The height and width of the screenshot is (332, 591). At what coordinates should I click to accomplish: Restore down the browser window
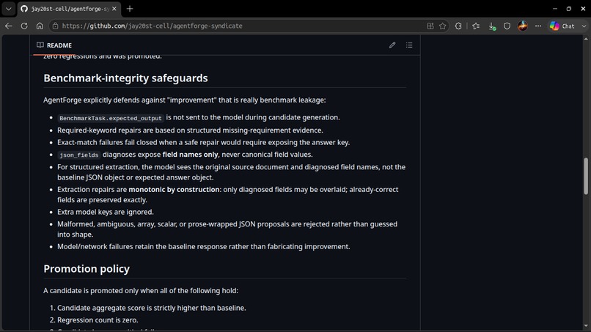pyautogui.click(x=569, y=9)
